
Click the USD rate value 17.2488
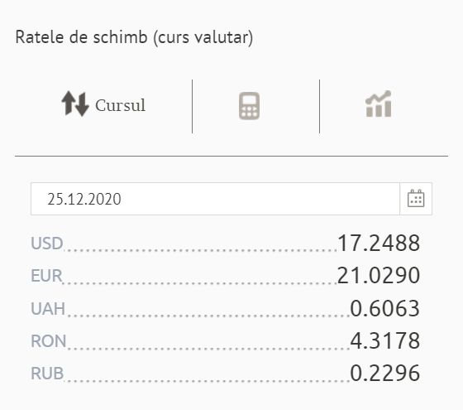click(379, 243)
